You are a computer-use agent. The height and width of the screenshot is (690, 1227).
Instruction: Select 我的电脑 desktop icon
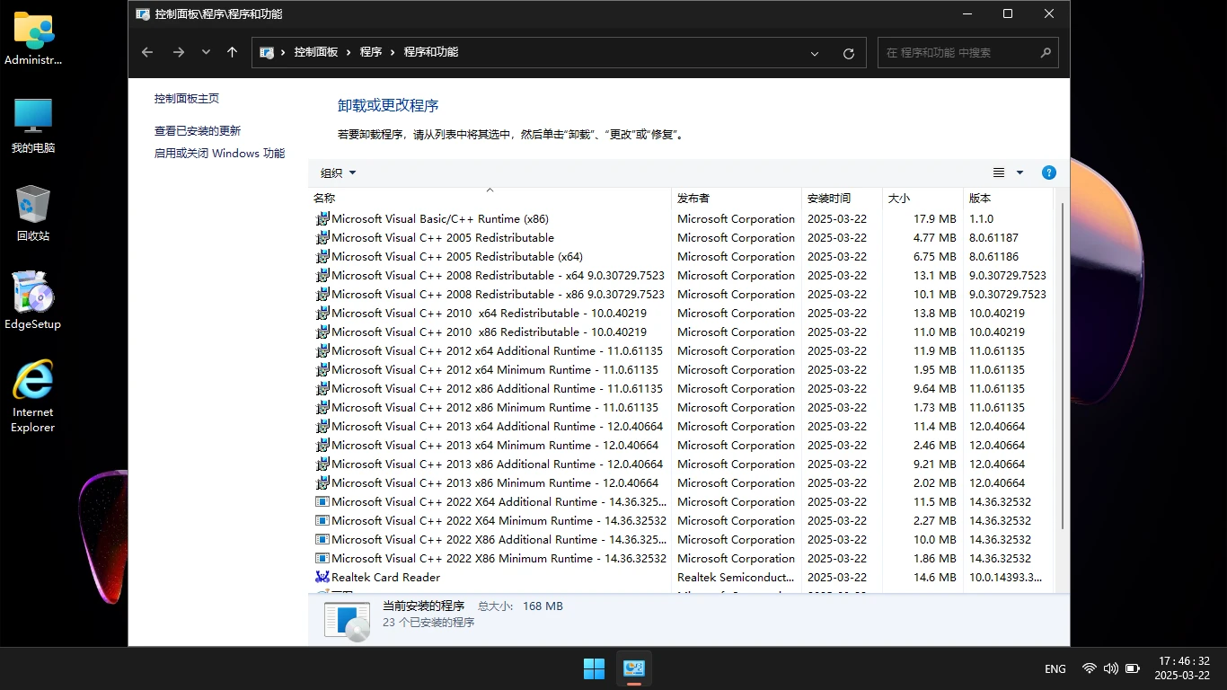(x=33, y=126)
